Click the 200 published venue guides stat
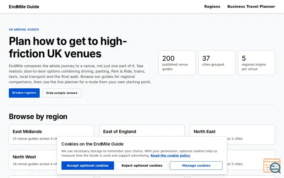The width and height of the screenshot is (284, 178). tap(177, 63)
